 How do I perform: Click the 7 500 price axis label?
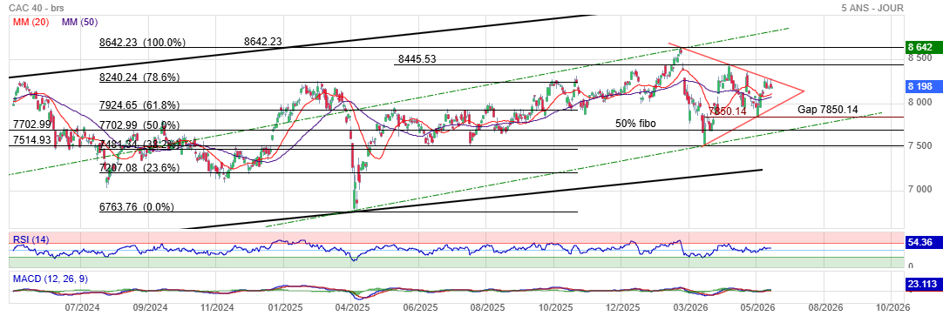coord(919,146)
